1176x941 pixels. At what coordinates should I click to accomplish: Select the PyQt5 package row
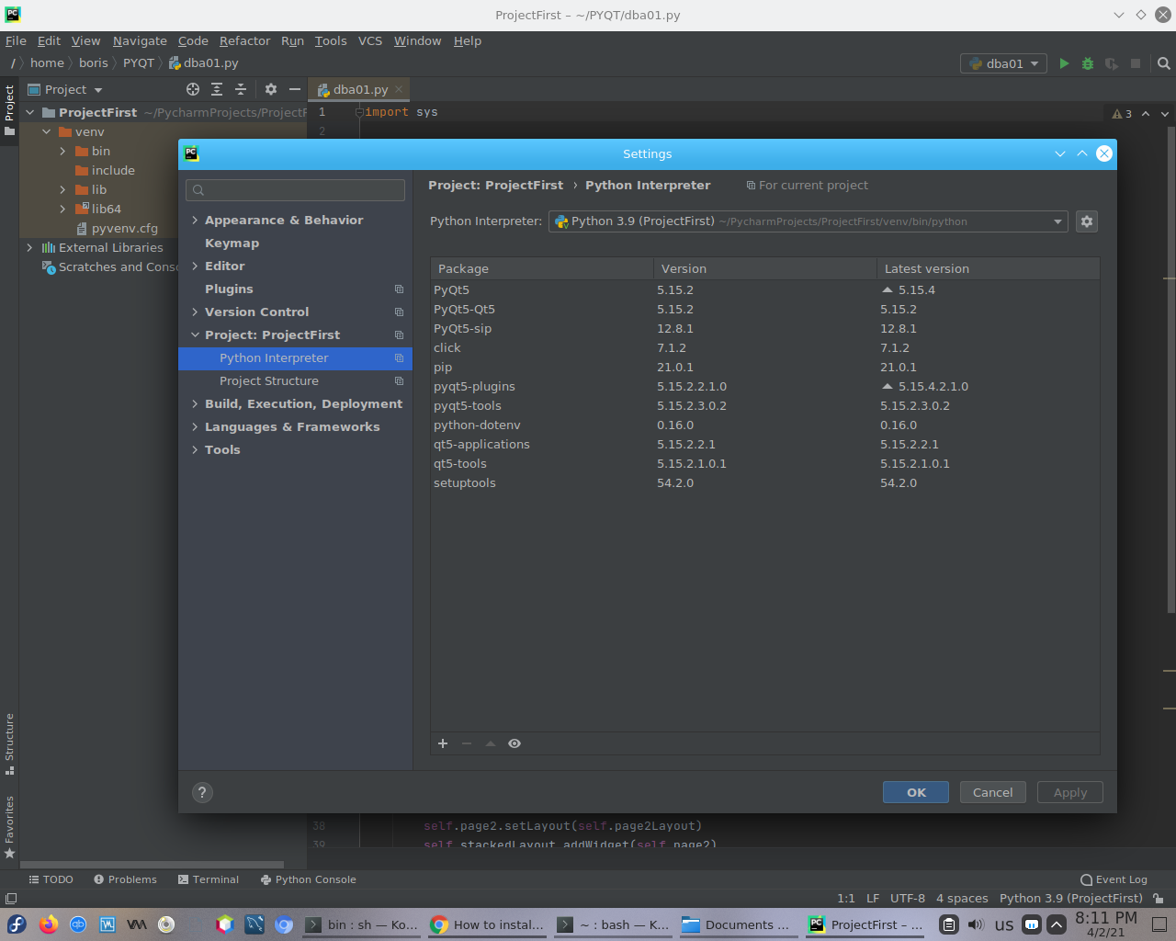[764, 290]
